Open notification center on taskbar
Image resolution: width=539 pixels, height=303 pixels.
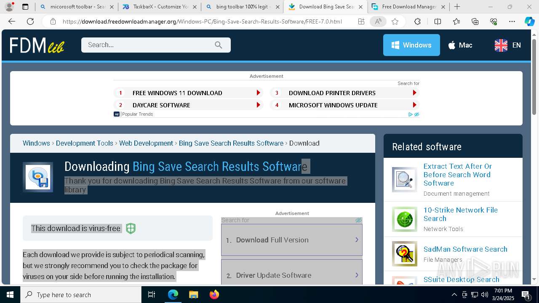(526, 295)
